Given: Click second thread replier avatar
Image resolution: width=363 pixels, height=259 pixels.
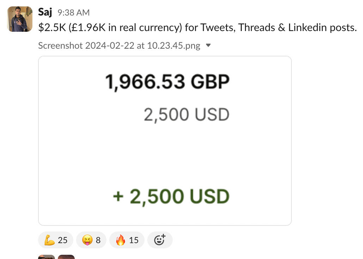Looking at the screenshot, I should [x=66, y=257].
